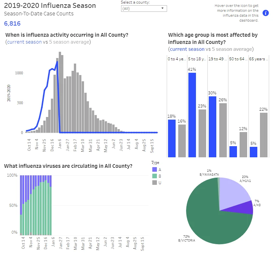Select the blue 30% bar for 19 to 49

(212, 127)
